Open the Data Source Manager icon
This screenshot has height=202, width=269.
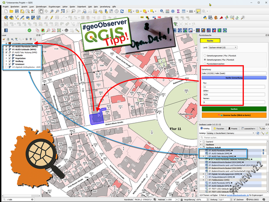(6, 17)
